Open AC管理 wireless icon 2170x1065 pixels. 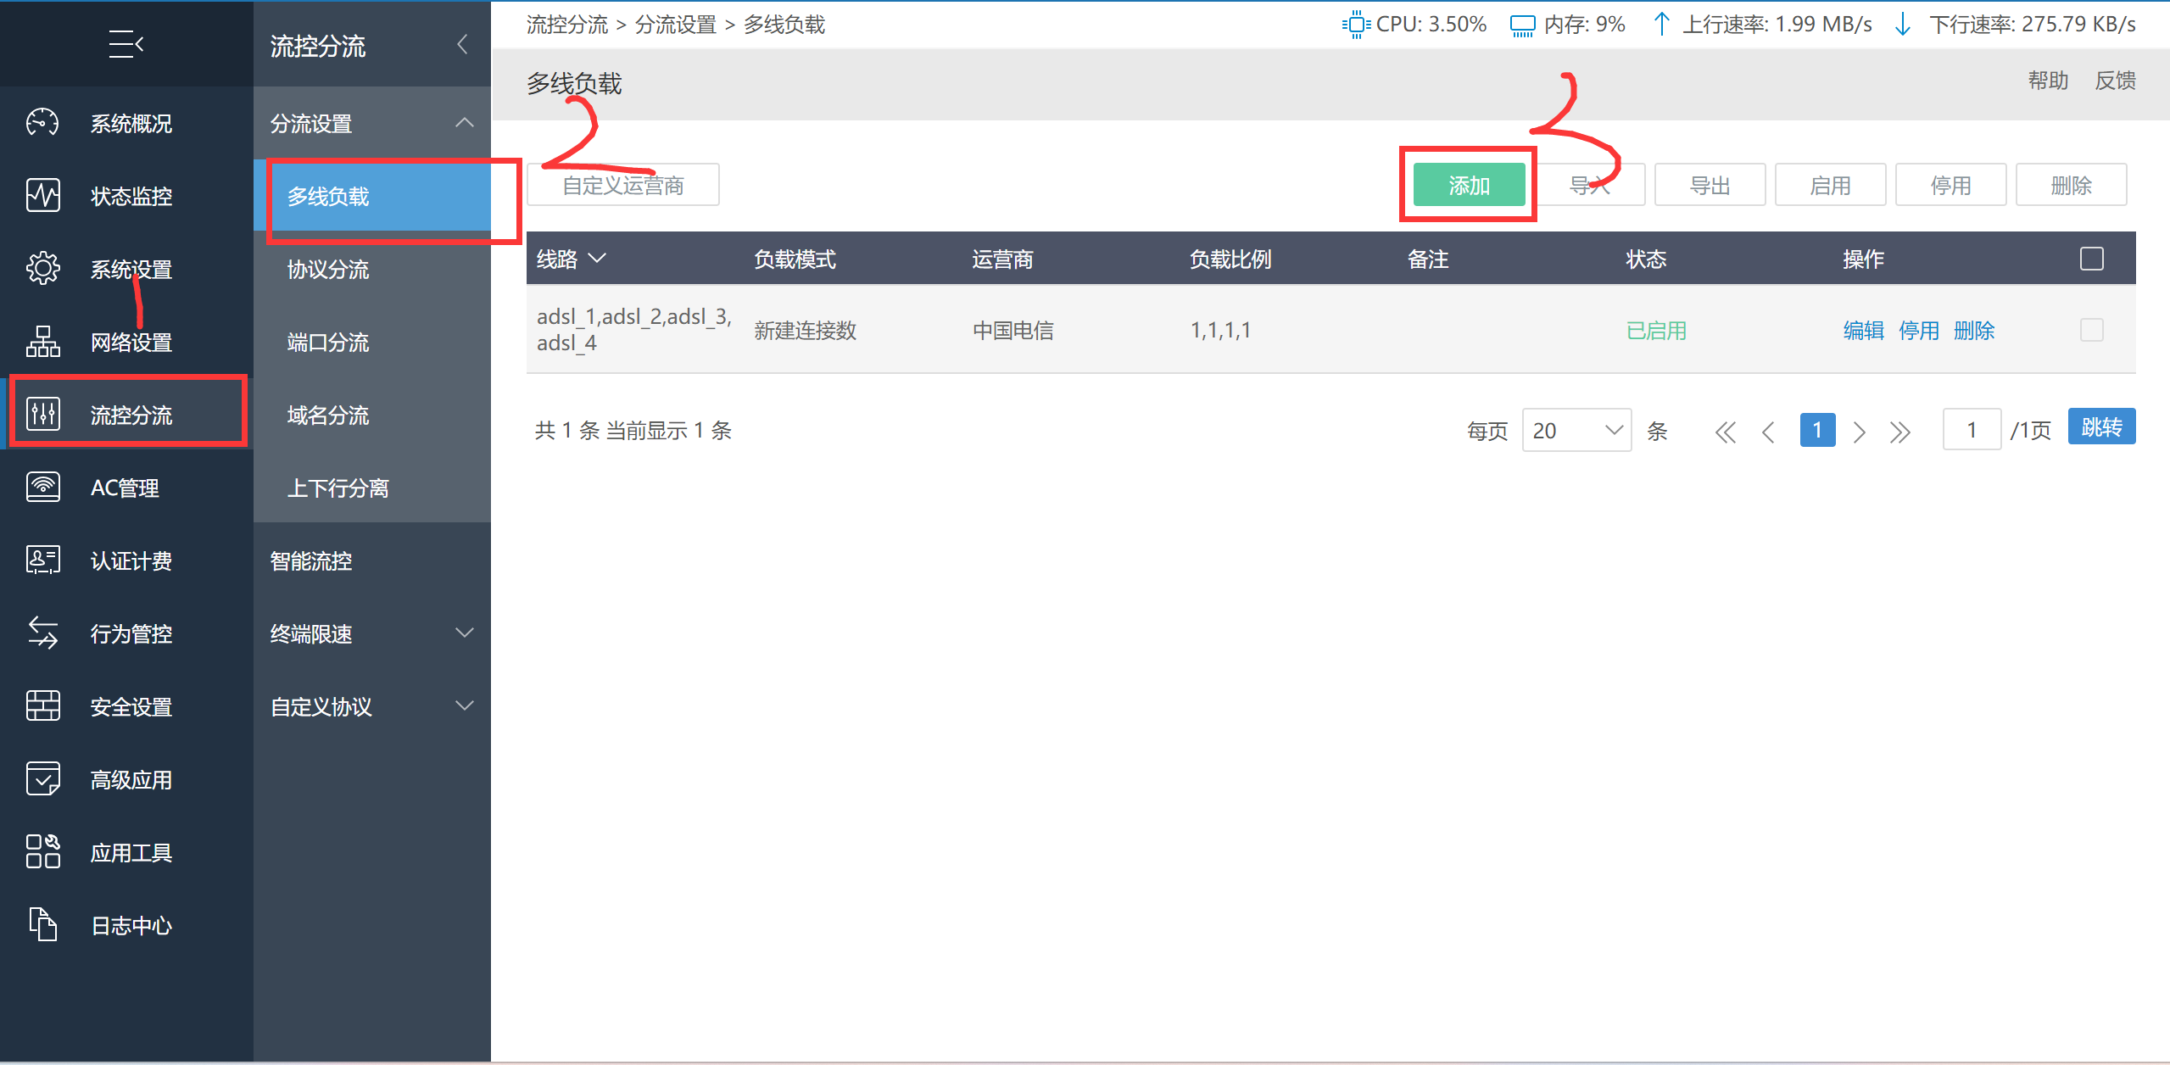tap(42, 488)
